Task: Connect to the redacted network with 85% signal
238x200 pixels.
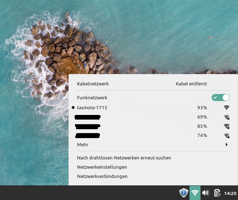Action: [x=87, y=126]
